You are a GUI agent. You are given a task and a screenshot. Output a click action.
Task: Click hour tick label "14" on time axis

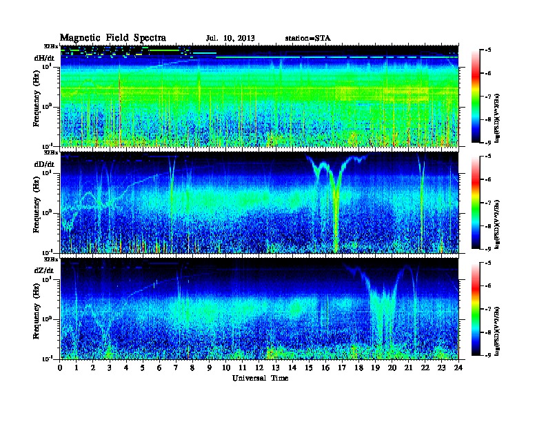pos(292,368)
